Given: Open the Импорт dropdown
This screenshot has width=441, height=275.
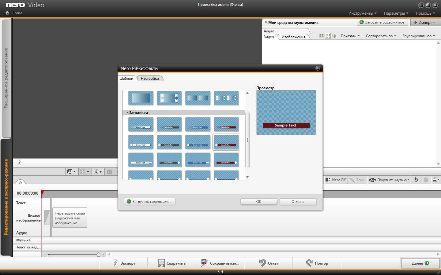Looking at the screenshot, I should click(x=424, y=22).
